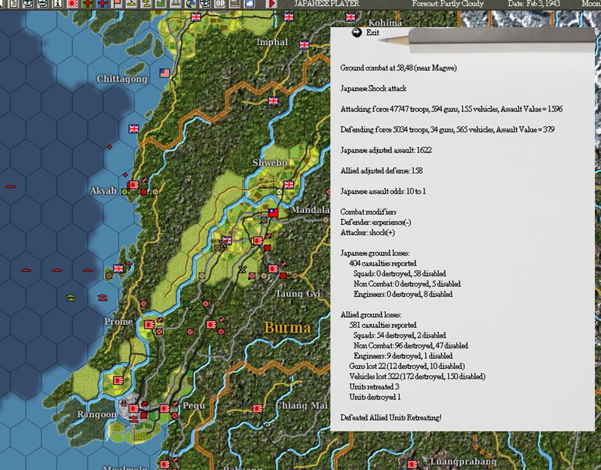Click the 'Forecast: Partly Cloudy' status text
The height and width of the screenshot is (470, 601).
(x=447, y=4)
